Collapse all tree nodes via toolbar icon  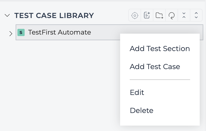[x=184, y=15]
